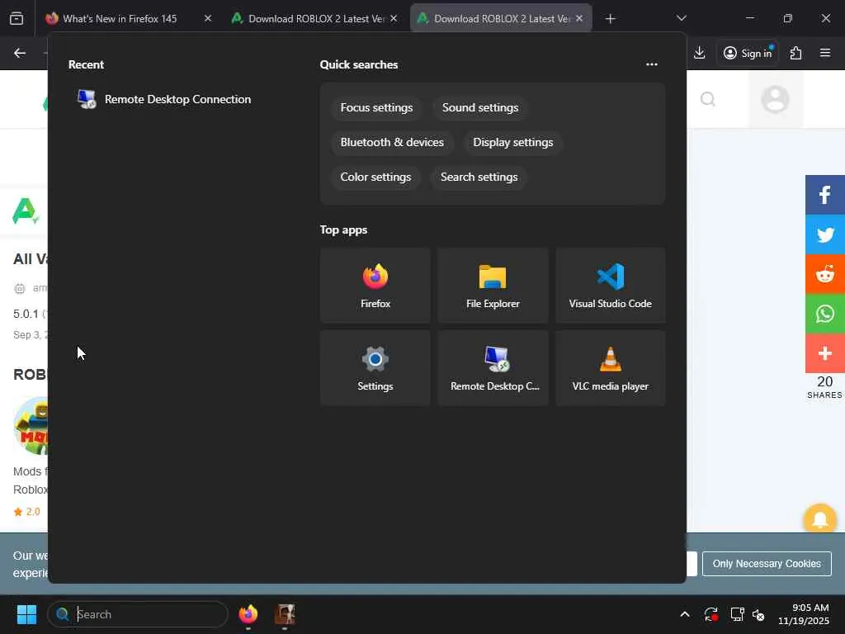Screen dimensions: 845x634
Task: Close the active Download ROBLOX 2 tab
Action: (578, 18)
